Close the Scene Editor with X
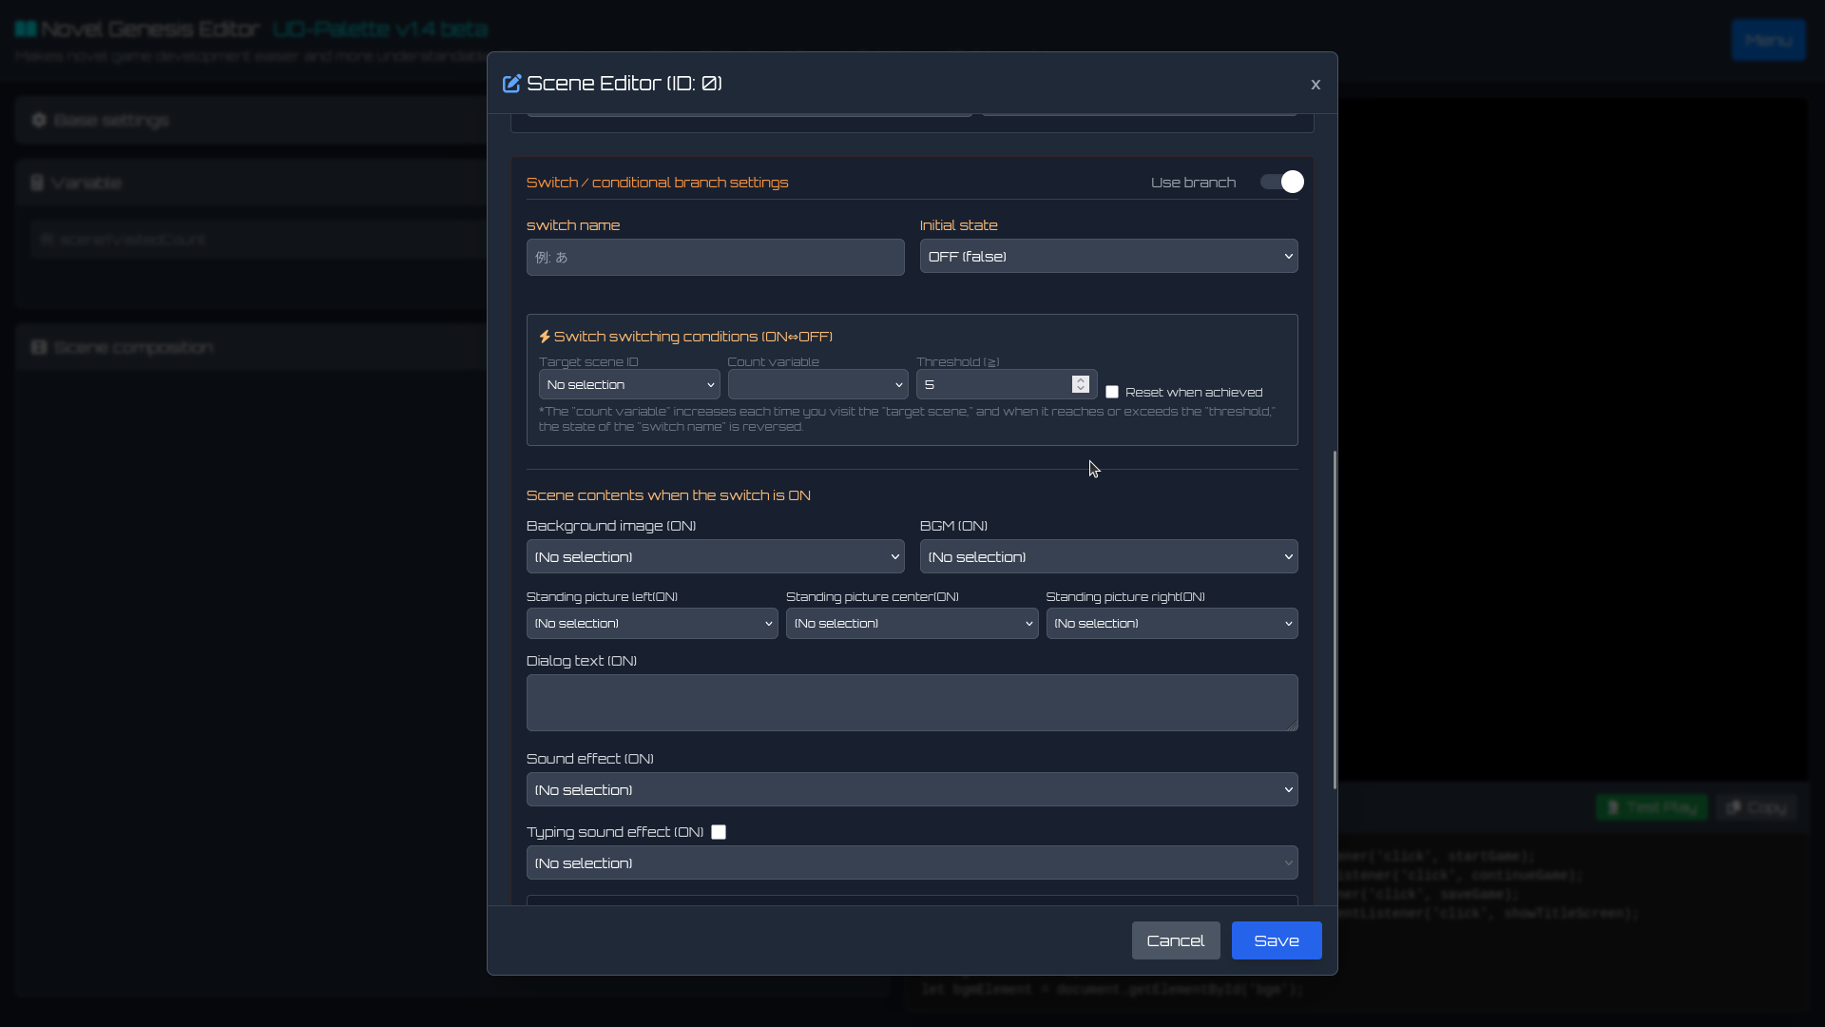 1316,85
